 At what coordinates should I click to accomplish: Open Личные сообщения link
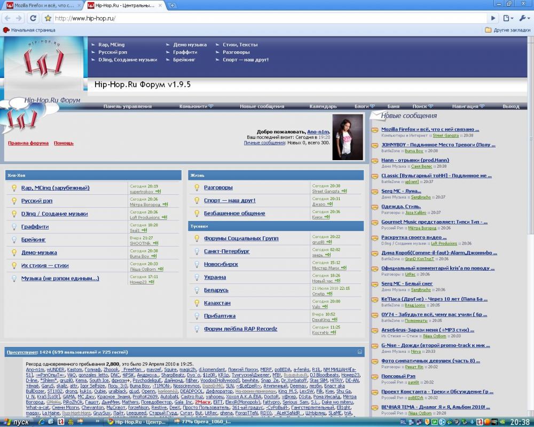tap(264, 143)
